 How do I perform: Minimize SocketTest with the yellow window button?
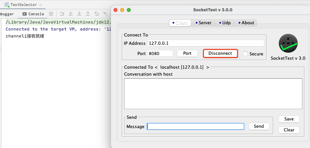[122, 10]
